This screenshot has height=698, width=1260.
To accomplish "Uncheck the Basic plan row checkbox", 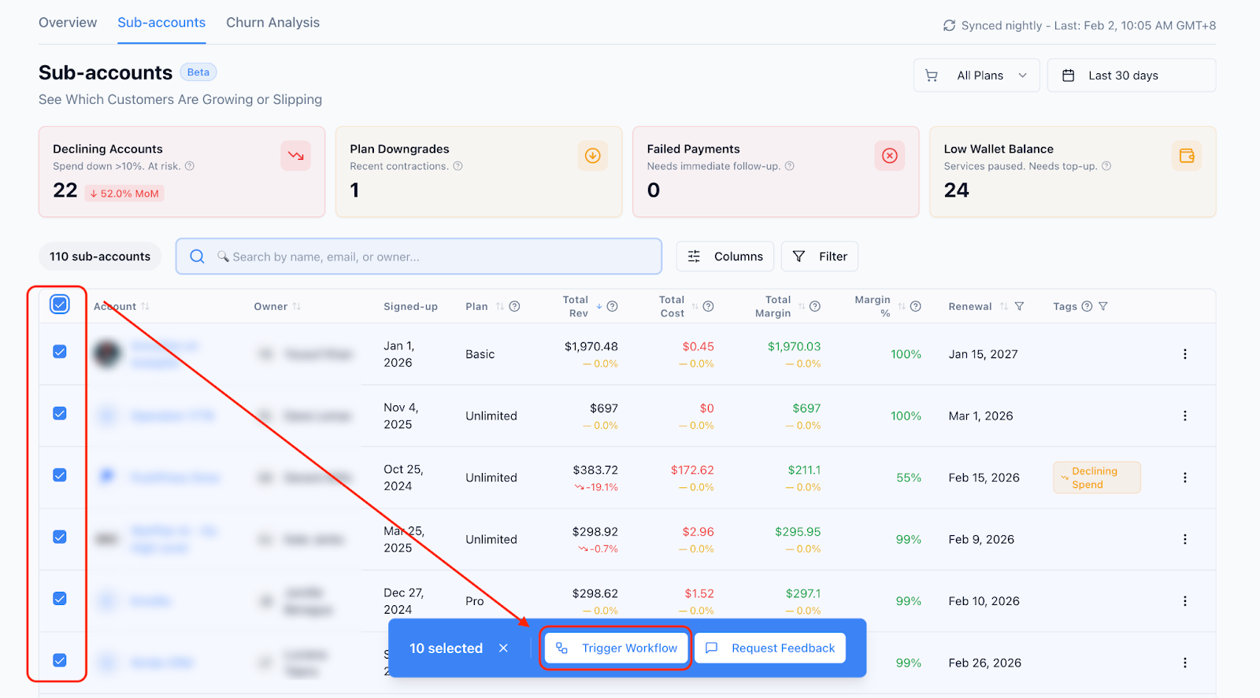I will pos(60,352).
